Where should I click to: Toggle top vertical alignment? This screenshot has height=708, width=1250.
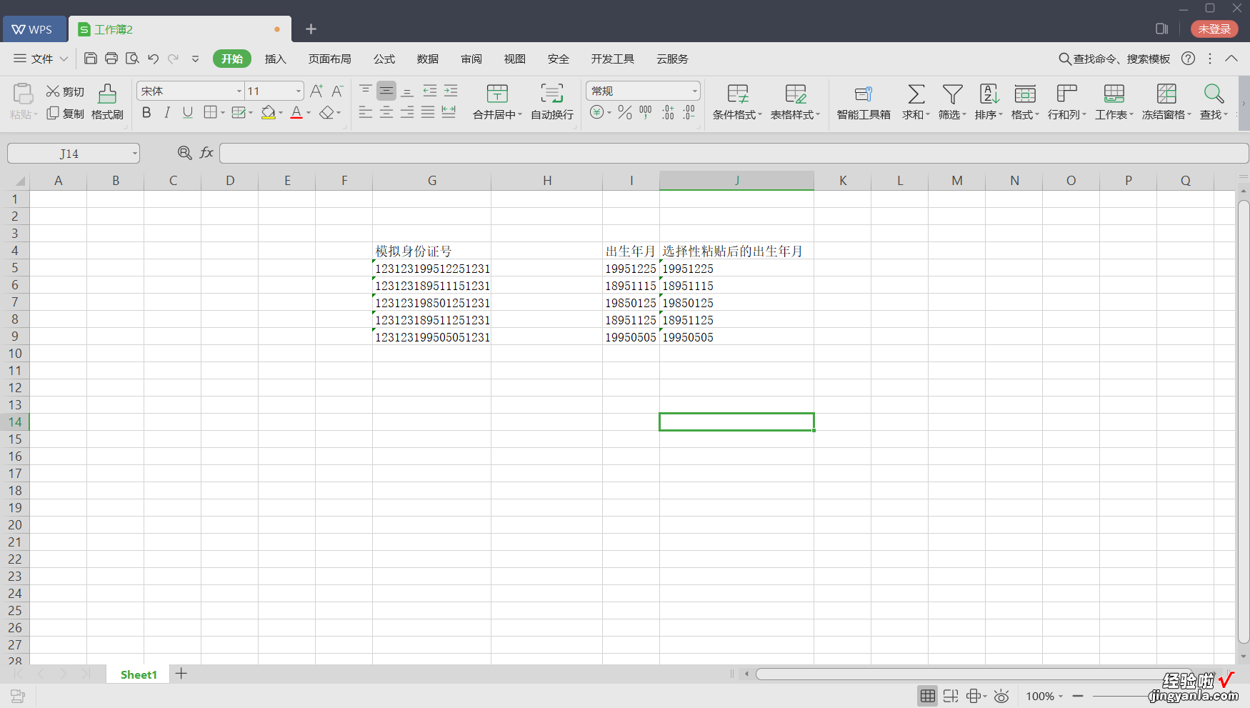(366, 91)
